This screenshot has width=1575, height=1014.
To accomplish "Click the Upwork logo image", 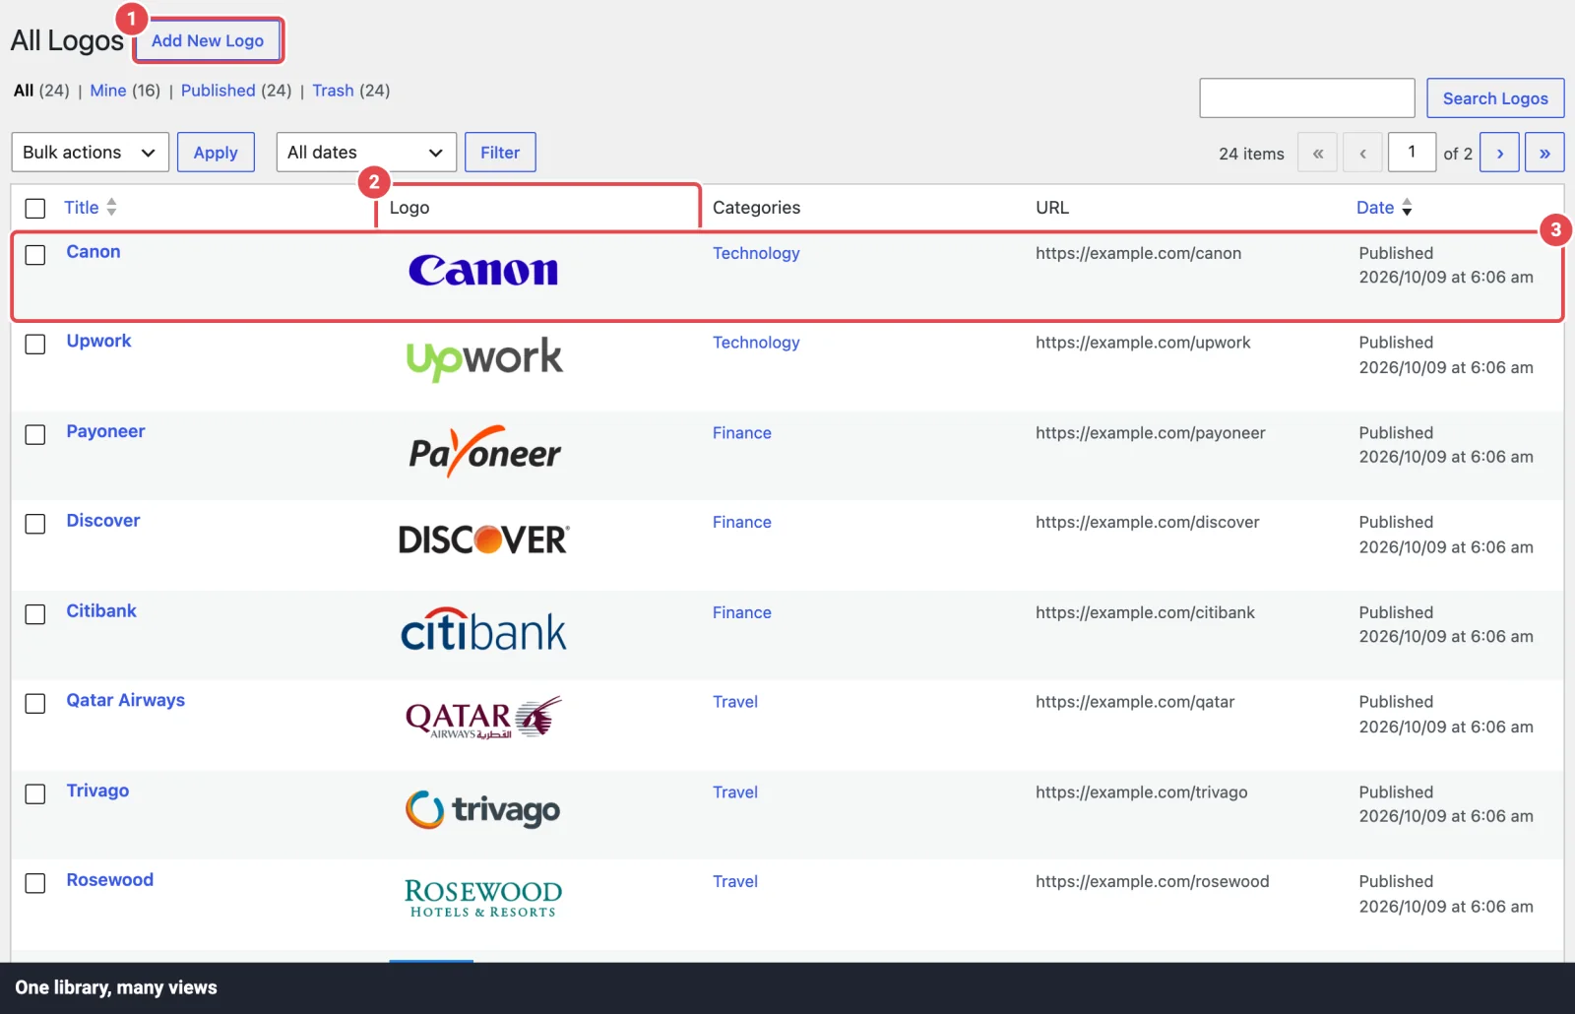I will pyautogui.click(x=484, y=359).
